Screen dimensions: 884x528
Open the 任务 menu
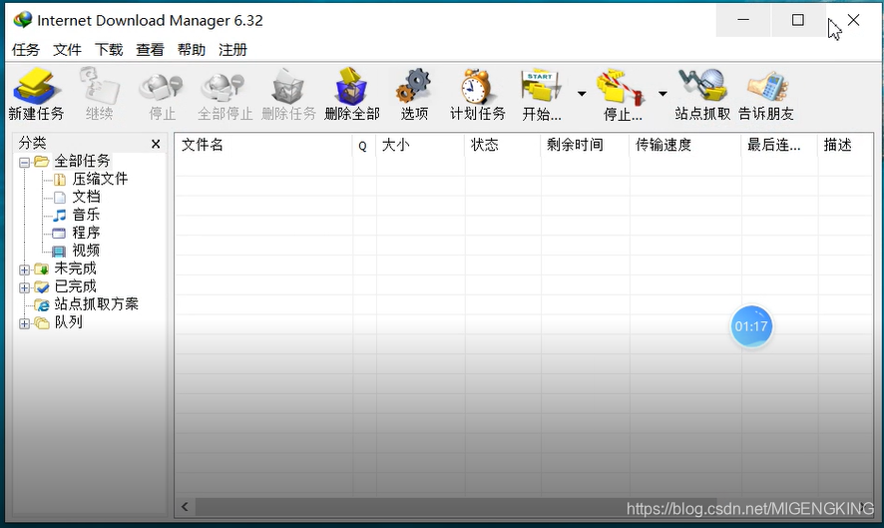coord(25,50)
